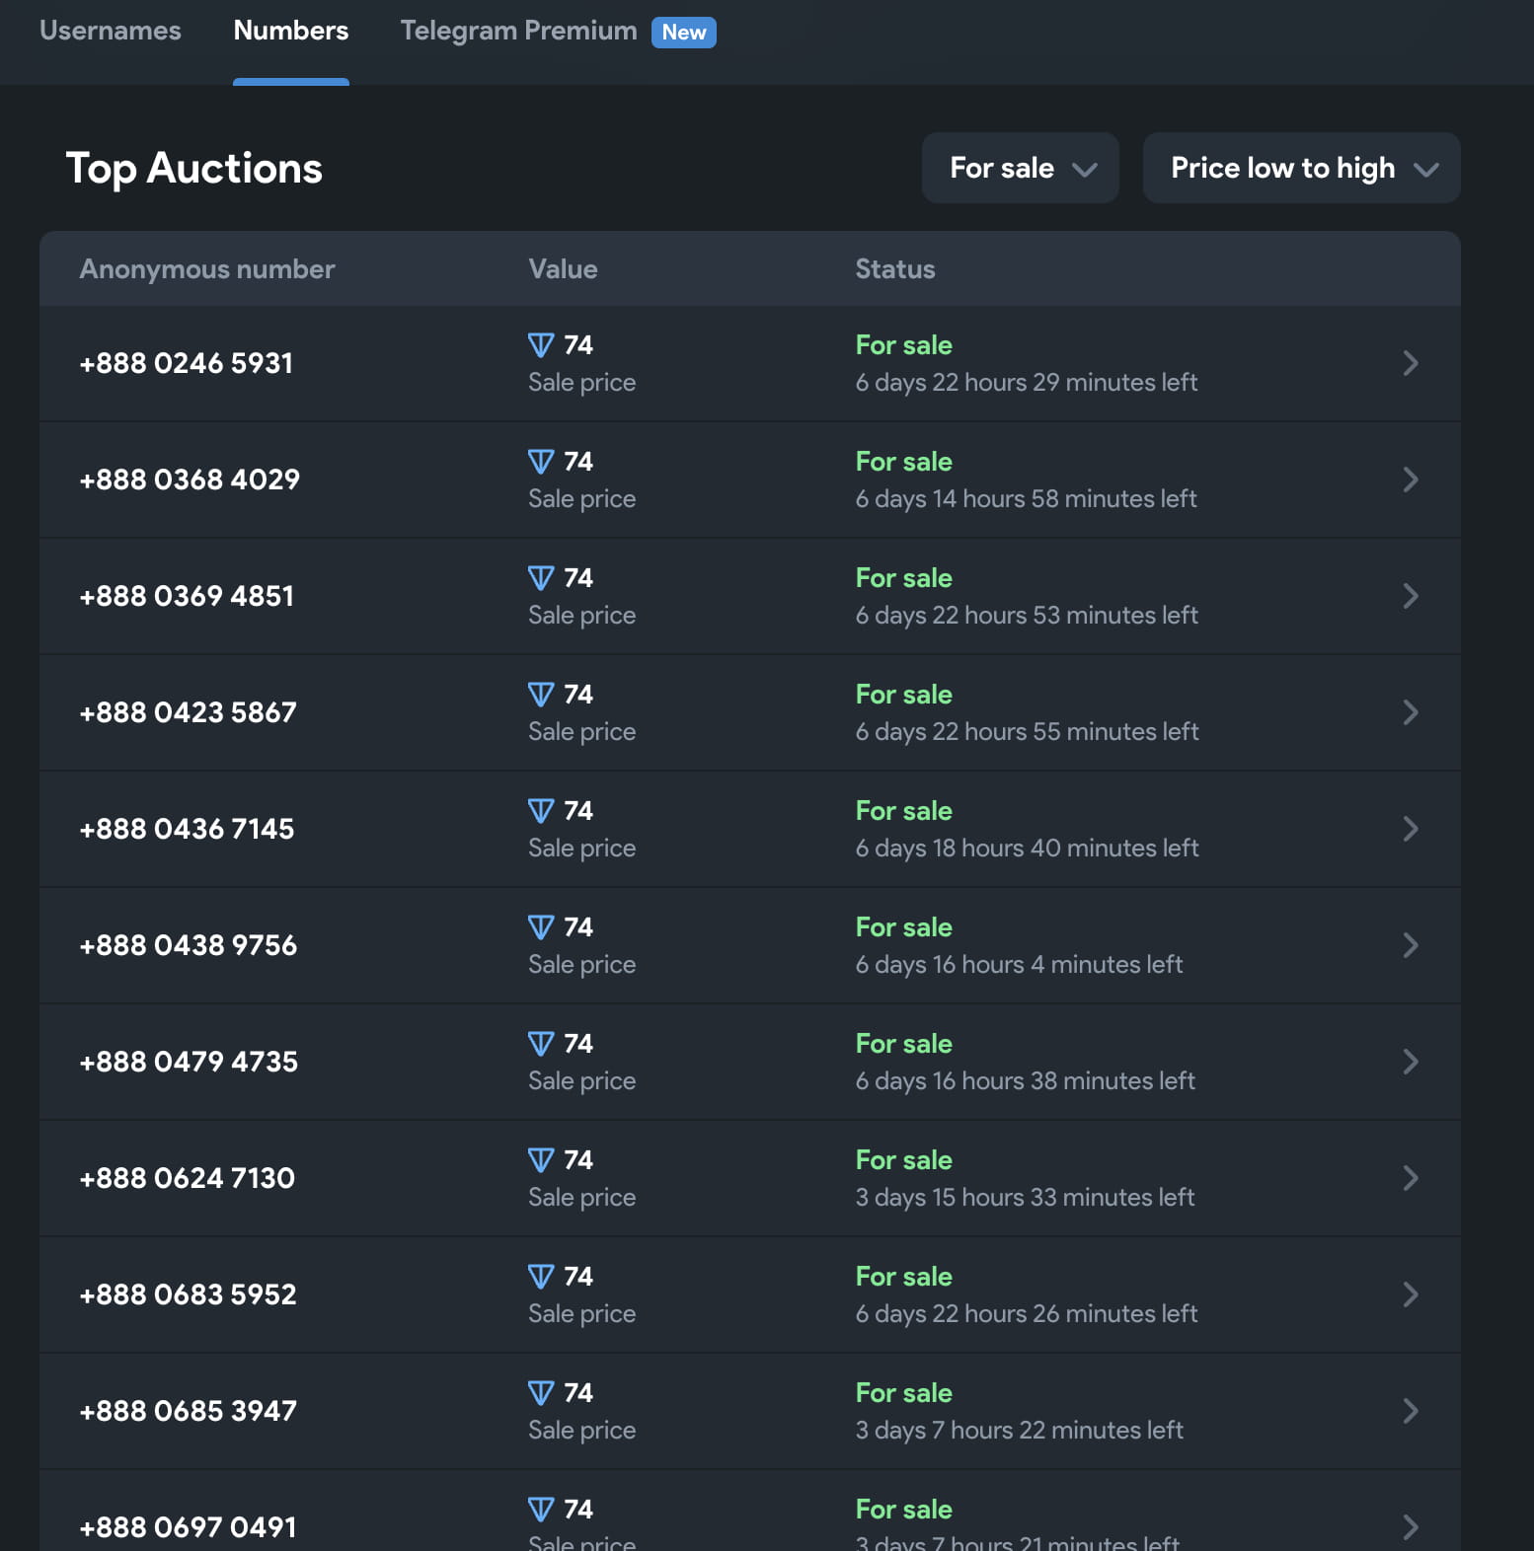Open the +888 0697 0491 auction row
The image size is (1534, 1551).
click(189, 1526)
